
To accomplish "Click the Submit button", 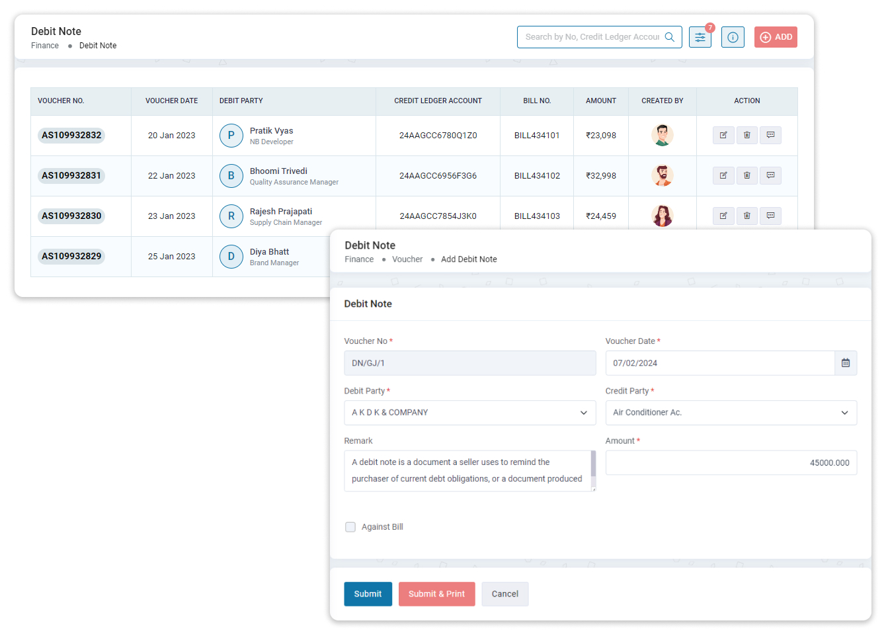I will pos(368,594).
